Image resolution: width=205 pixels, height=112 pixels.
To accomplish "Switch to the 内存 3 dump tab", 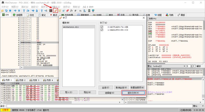I will [34, 80].
